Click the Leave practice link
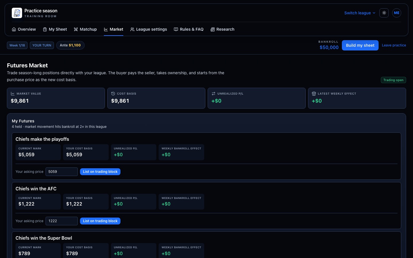Viewport: 413px width, 258px height. click(394, 45)
